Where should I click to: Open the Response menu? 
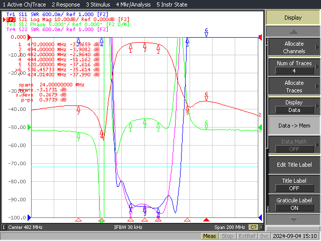point(66,5)
